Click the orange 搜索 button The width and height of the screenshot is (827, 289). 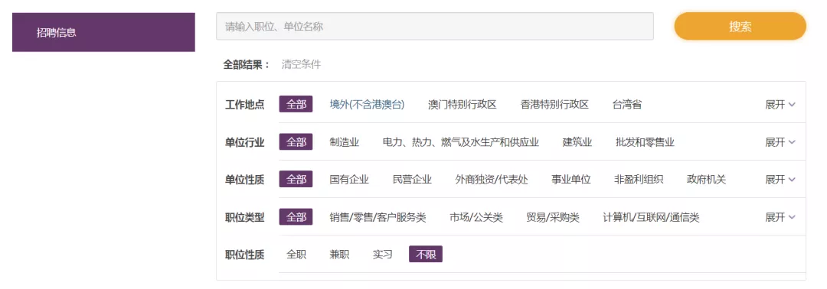pos(740,27)
